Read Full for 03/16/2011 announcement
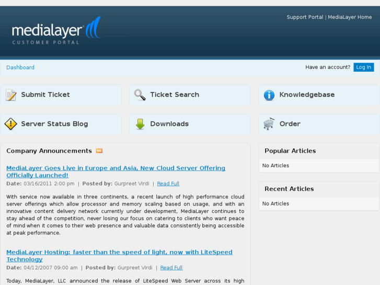 coord(168,184)
